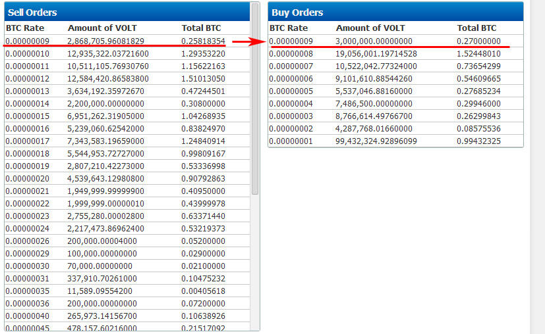Click the Sell Orders scrollbar thumb
This screenshot has height=334, width=545.
pyautogui.click(x=255, y=99)
